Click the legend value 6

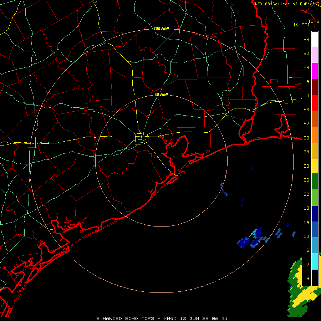308,250
